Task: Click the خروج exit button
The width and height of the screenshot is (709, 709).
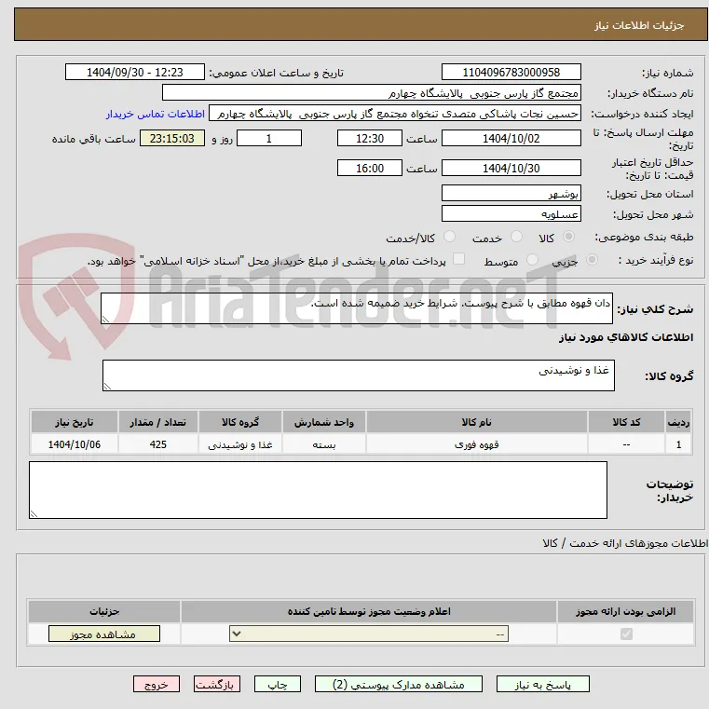Action: pos(156,684)
